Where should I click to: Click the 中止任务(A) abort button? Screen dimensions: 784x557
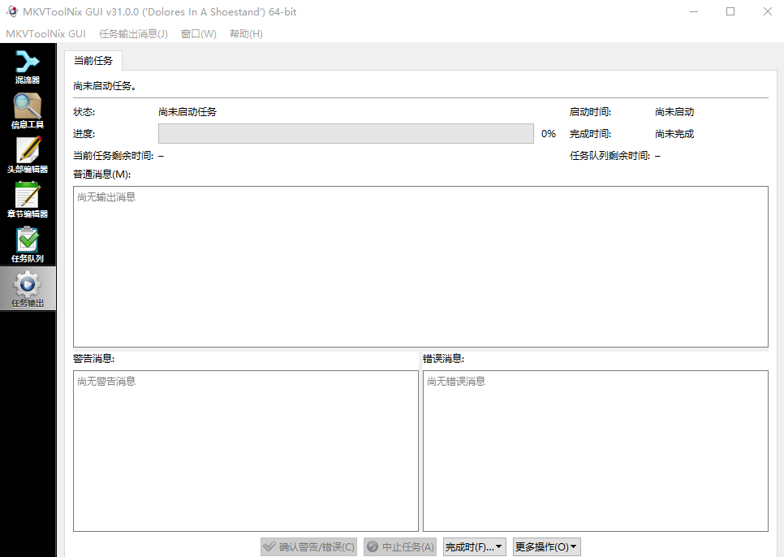[x=401, y=546]
